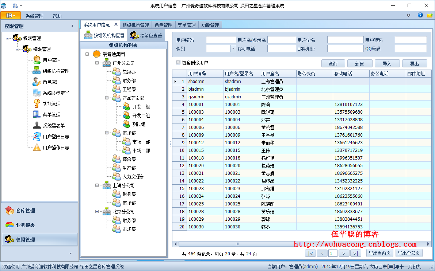Click the right arrow of the table scrollbar

point(428,244)
